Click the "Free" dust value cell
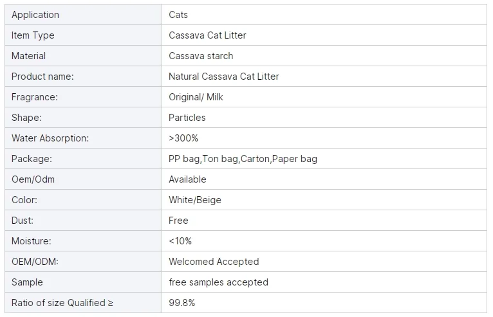 [x=178, y=221]
